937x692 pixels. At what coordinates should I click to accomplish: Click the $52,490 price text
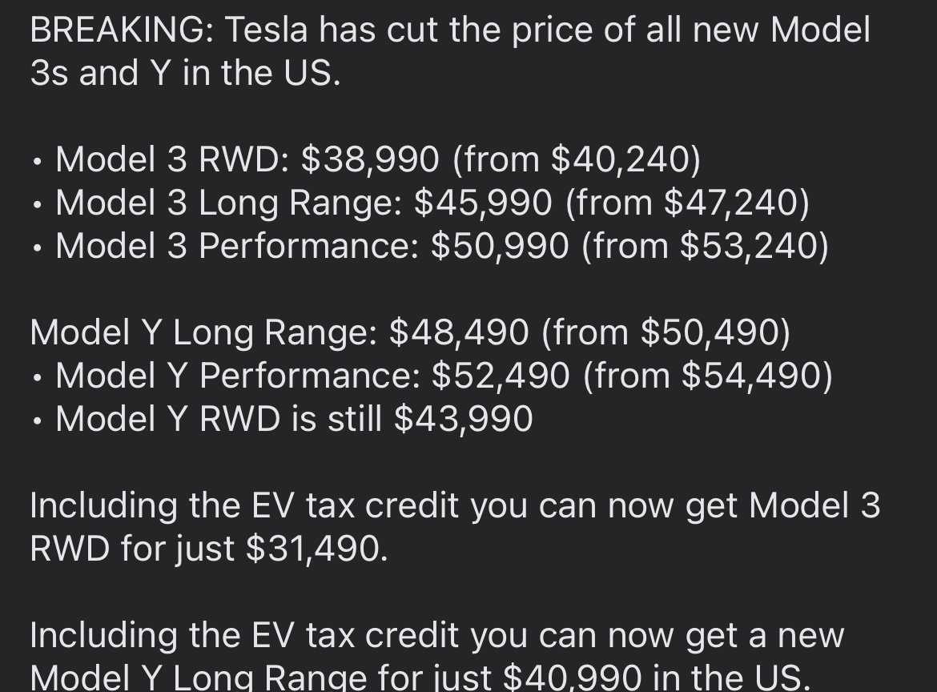(x=501, y=376)
